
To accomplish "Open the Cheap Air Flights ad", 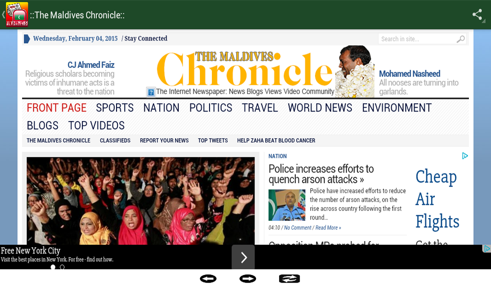I will [437, 199].
